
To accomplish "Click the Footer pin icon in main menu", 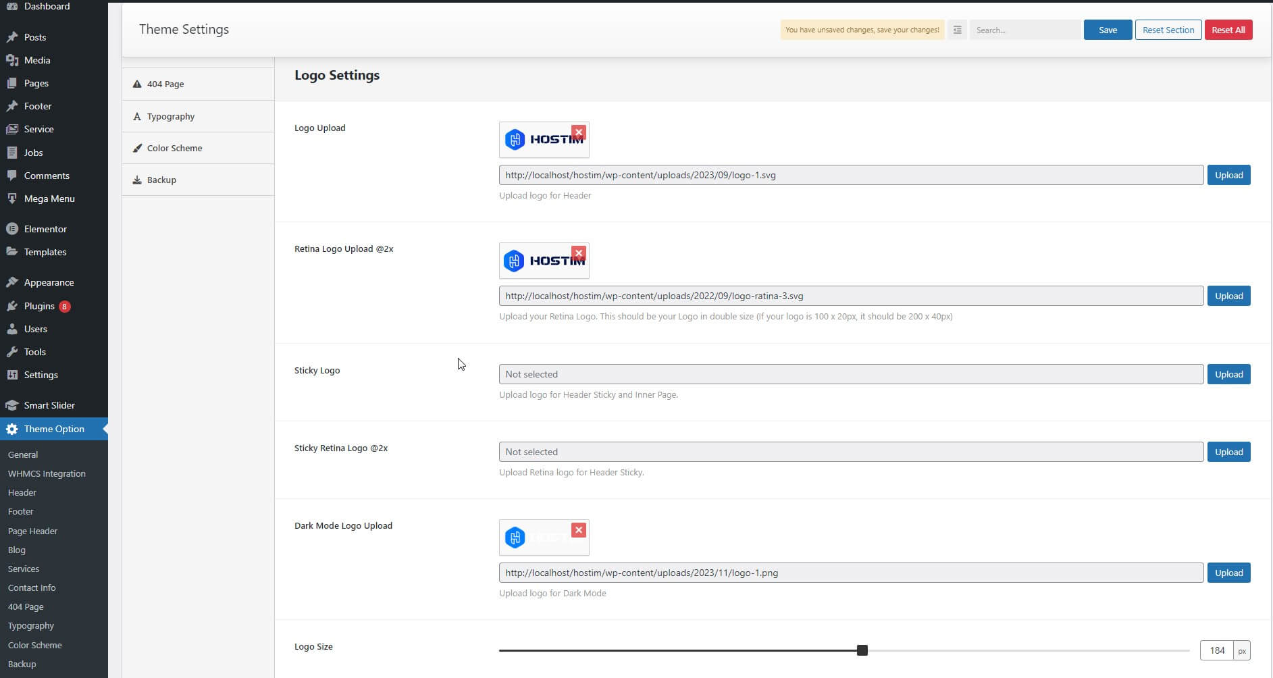I will tap(12, 106).
